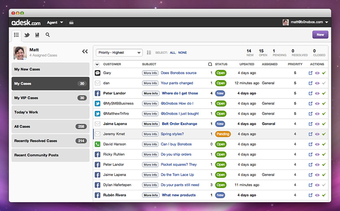The width and height of the screenshot is (340, 211).
Task: Preview Jaime Lapena's 'Do the Tom' case eye icon
Action: point(317,175)
